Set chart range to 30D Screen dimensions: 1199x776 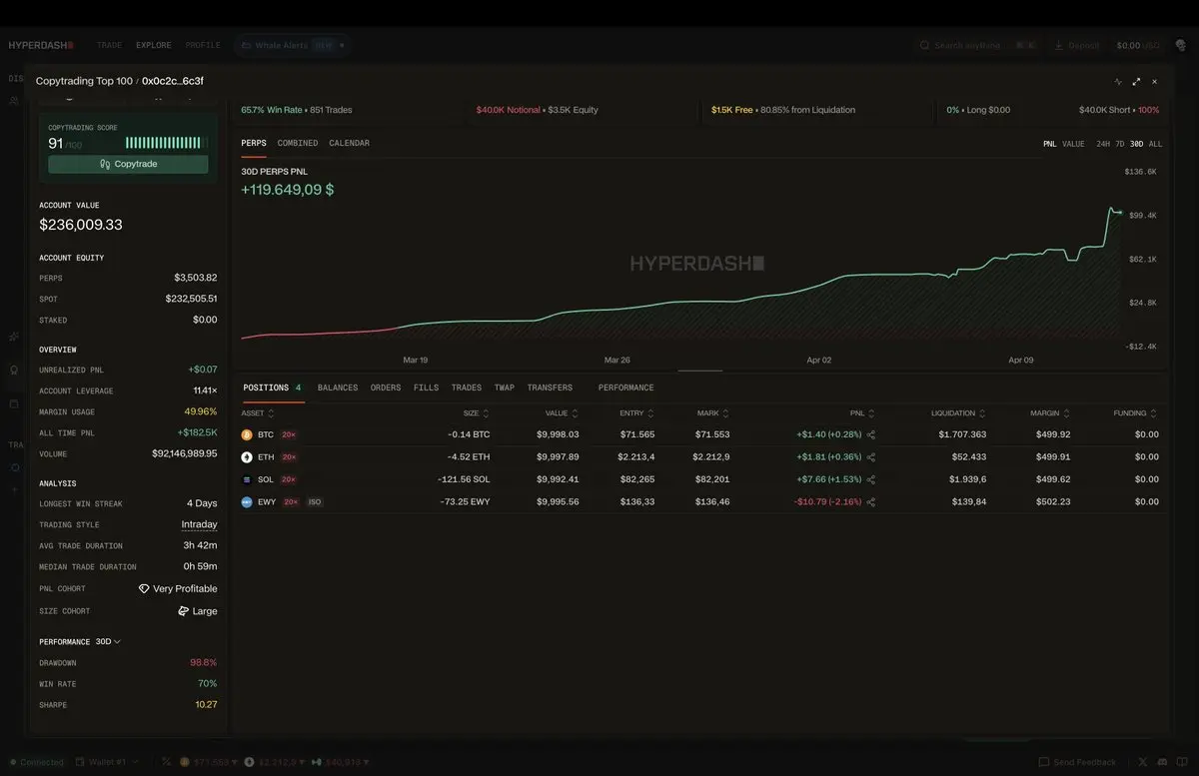click(x=1137, y=144)
